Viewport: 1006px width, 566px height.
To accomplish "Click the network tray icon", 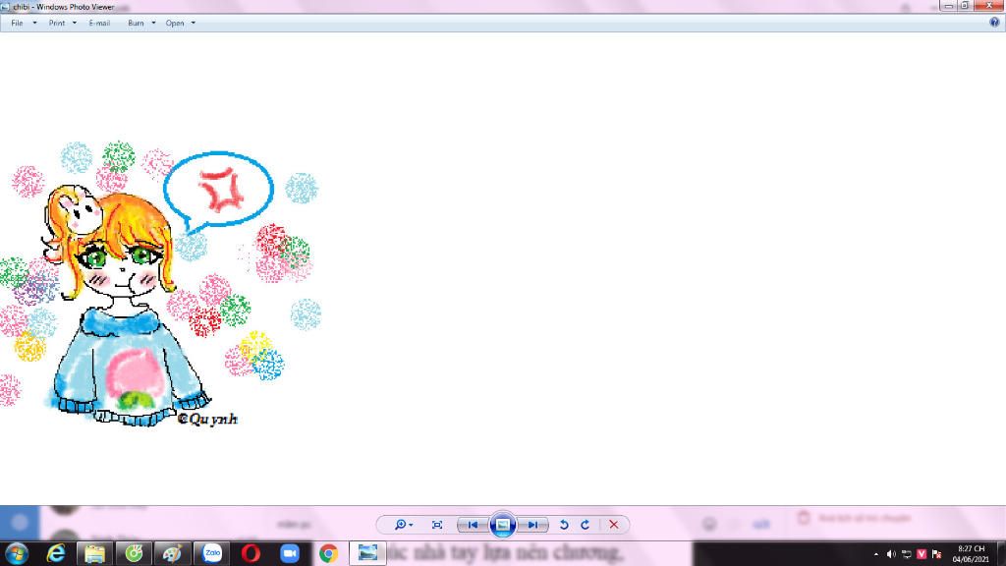I will click(907, 554).
